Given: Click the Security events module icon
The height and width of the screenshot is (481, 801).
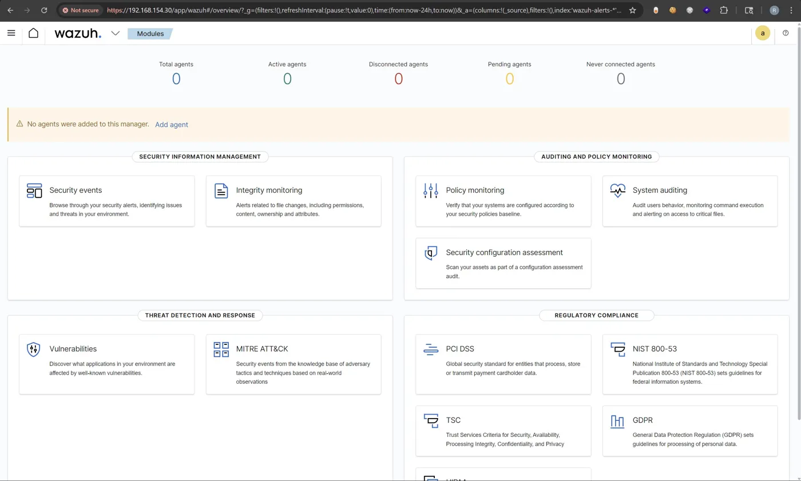Looking at the screenshot, I should click(34, 190).
